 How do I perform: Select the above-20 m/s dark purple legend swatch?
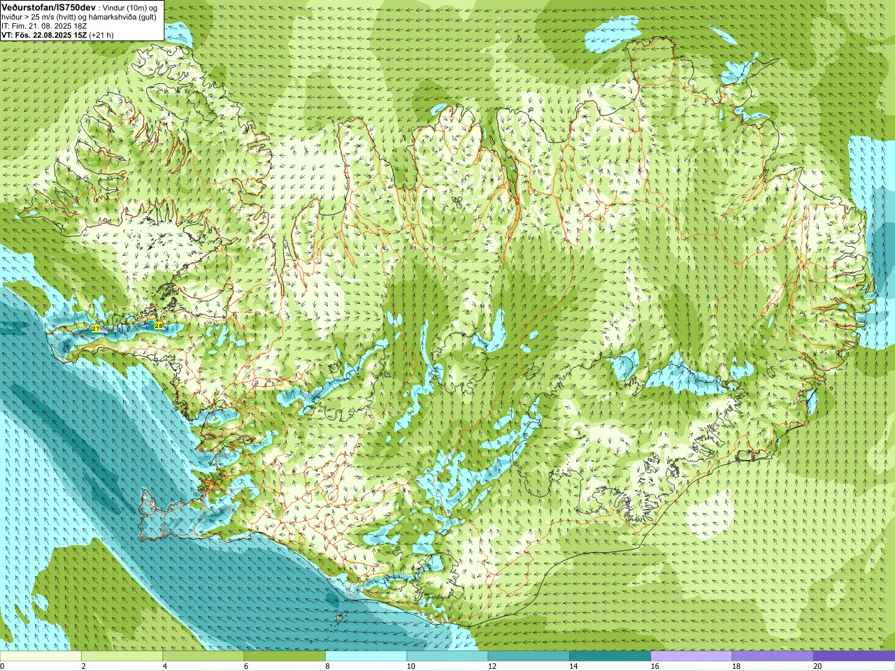[854, 656]
